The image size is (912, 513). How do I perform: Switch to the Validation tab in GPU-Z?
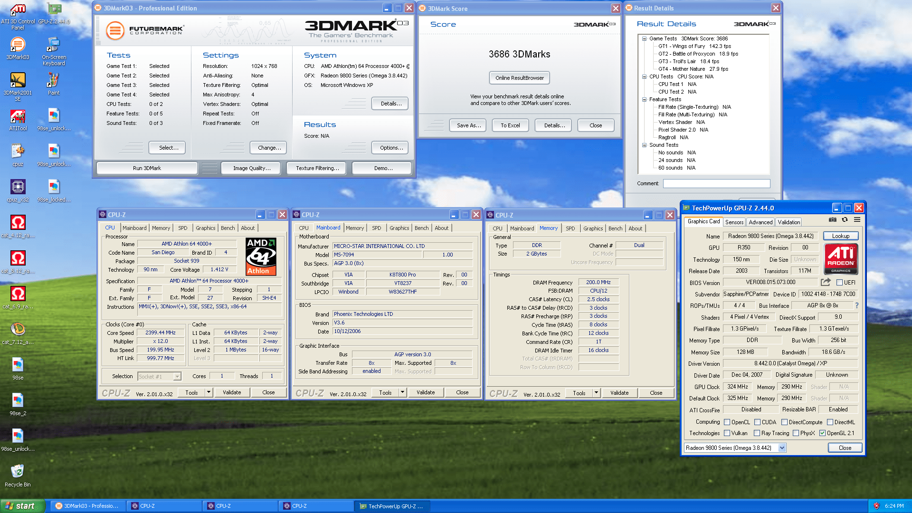(x=789, y=222)
